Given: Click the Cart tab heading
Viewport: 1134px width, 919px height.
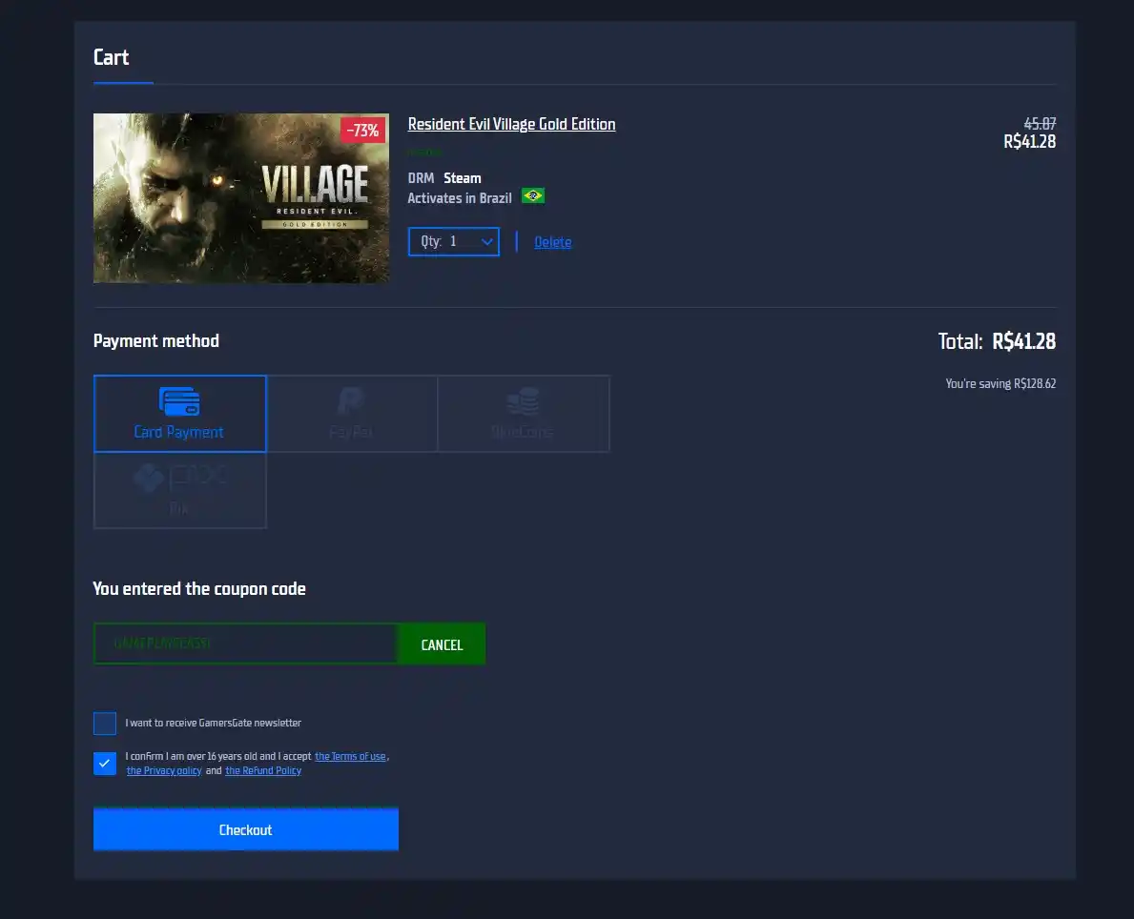Looking at the screenshot, I should pos(111,58).
